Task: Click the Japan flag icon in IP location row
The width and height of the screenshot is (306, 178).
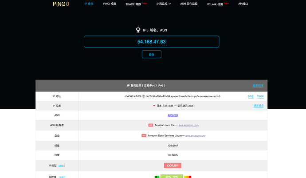Action: tap(154, 106)
